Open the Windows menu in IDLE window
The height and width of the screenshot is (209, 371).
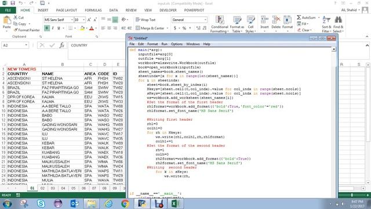coord(192,44)
